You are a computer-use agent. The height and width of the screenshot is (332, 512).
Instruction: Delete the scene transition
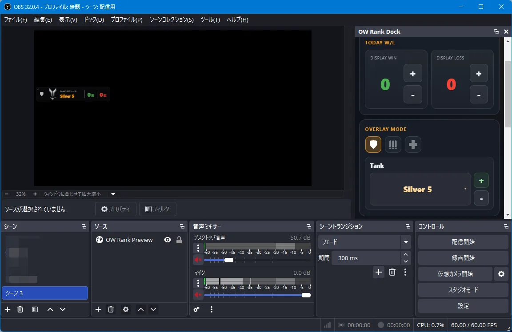click(392, 272)
